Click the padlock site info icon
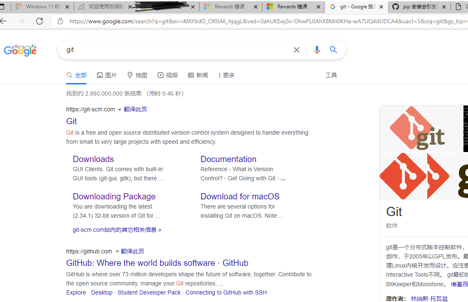 [60, 21]
